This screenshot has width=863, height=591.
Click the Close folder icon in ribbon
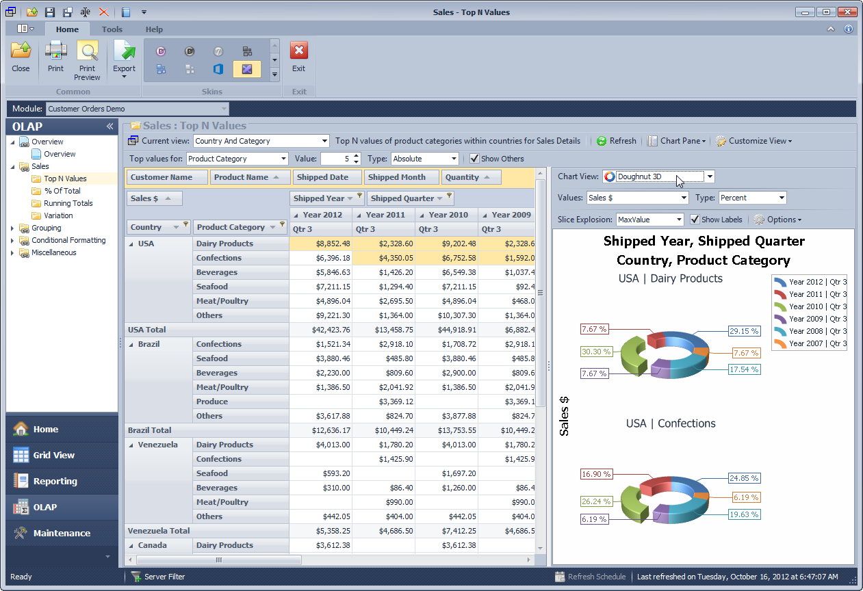[x=21, y=52]
